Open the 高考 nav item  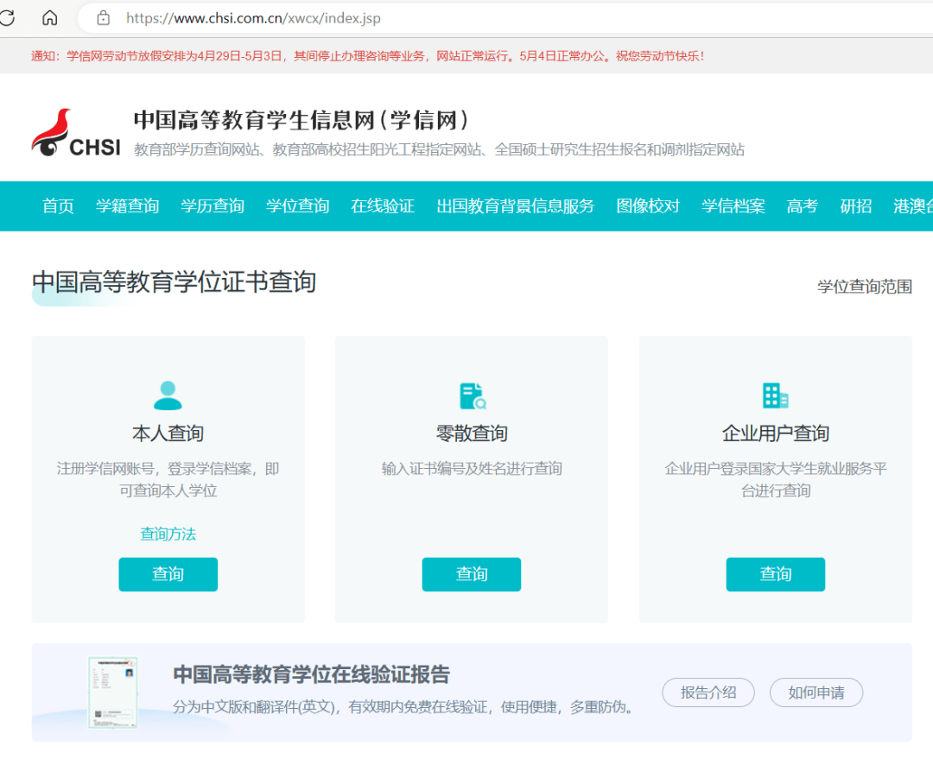pyautogui.click(x=802, y=205)
